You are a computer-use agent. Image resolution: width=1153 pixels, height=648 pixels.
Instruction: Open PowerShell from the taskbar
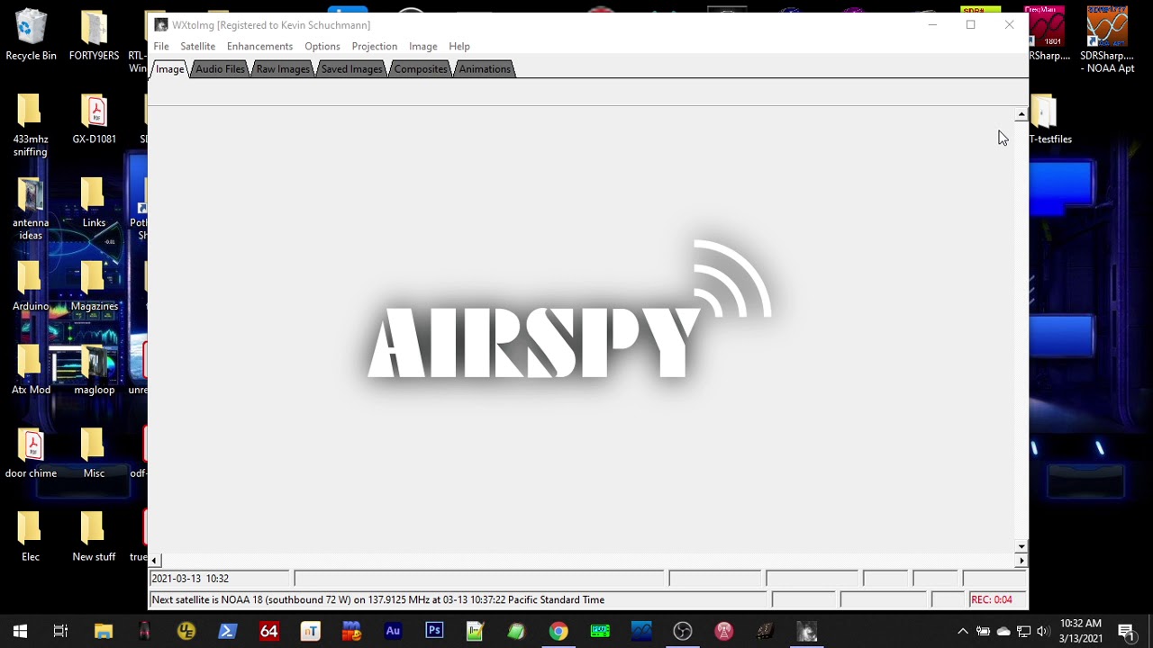[227, 631]
